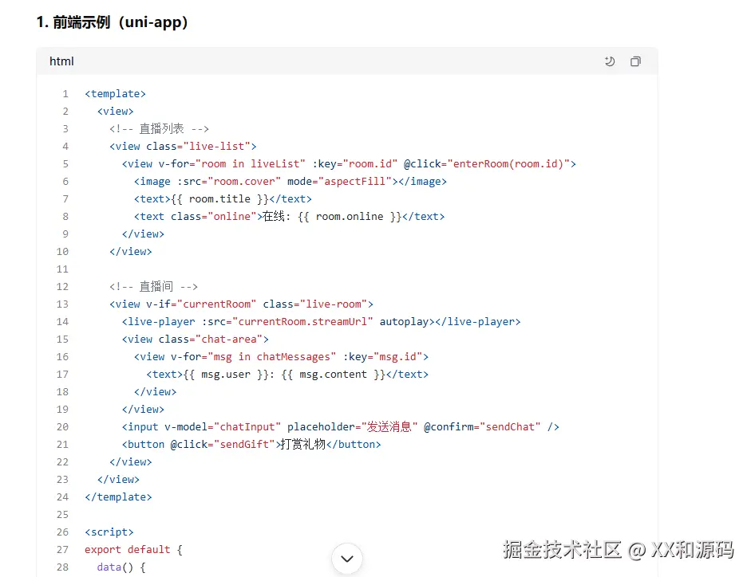
Task: Click the 掘金技术社区 watermark text
Action: [x=562, y=549]
